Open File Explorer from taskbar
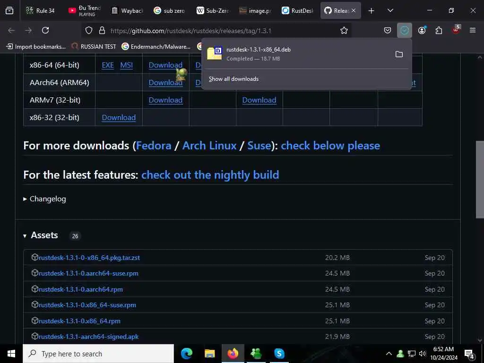Viewport: 484px width, 363px height. [x=210, y=354]
